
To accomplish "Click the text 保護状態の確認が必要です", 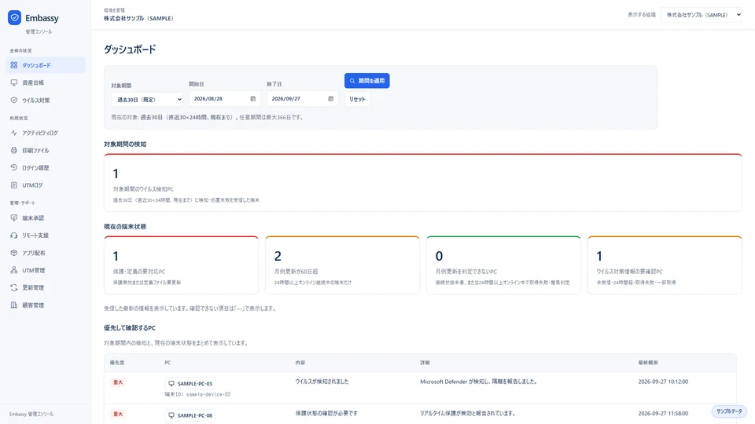I will (x=326, y=413).
